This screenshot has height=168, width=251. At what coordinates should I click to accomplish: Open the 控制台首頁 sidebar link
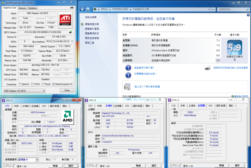pyautogui.click(x=91, y=17)
